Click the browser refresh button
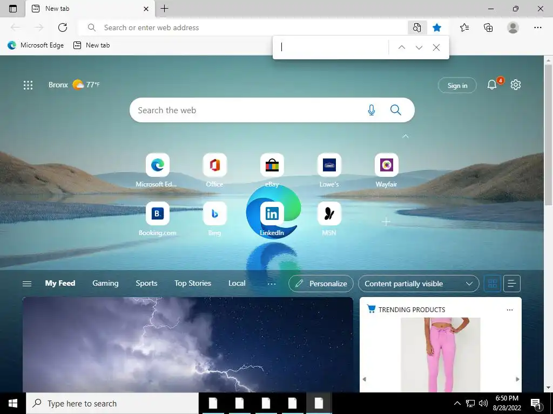553x414 pixels. click(63, 27)
